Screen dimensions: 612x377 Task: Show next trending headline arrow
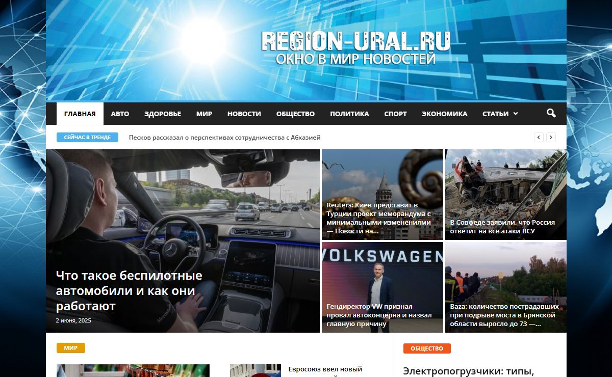tap(551, 137)
